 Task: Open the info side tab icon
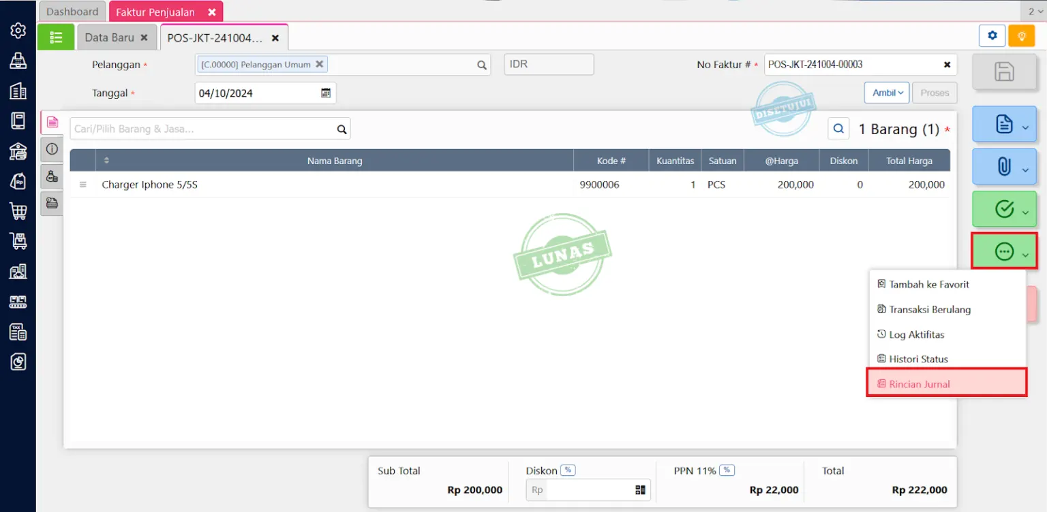coord(52,149)
